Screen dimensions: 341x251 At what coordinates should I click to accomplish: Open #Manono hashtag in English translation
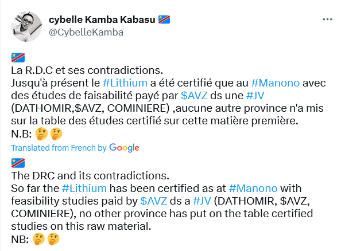253,188
